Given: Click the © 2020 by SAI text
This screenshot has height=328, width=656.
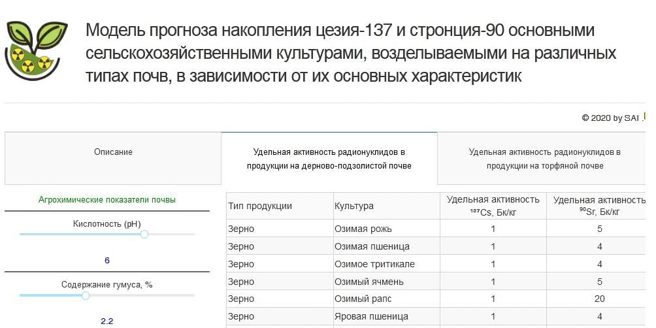Looking at the screenshot, I should (610, 118).
